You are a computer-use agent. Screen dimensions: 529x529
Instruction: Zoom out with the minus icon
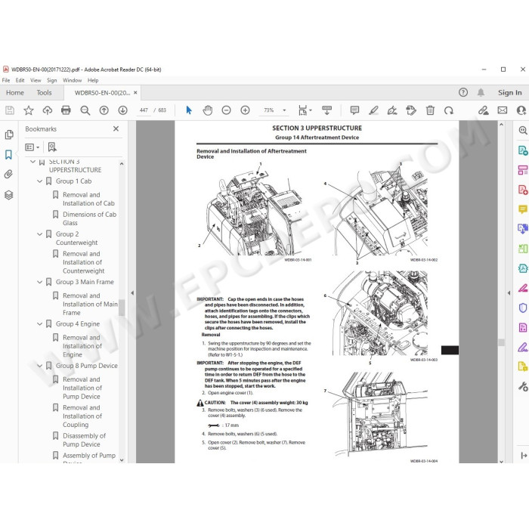(227, 110)
